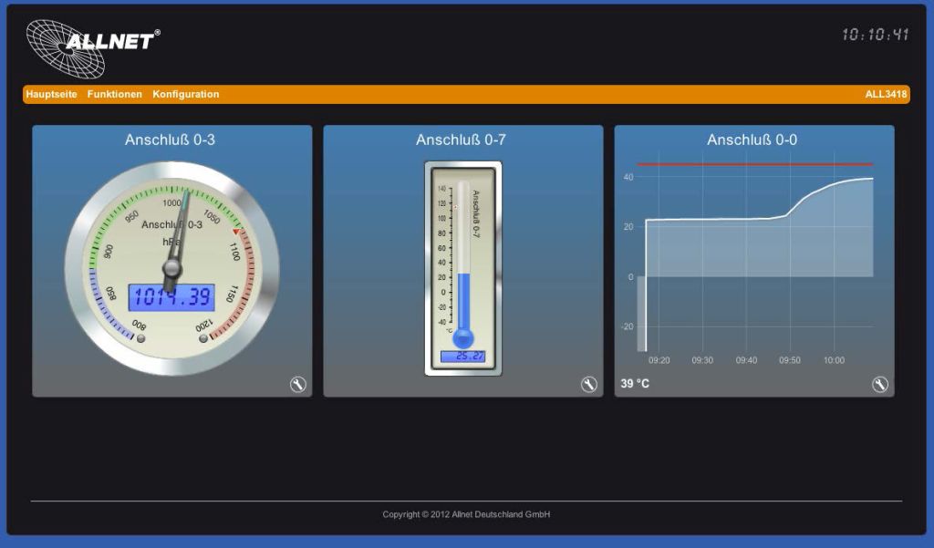Open settings wrench for Anschluß 0-3 panel
The width and height of the screenshot is (934, 548).
(298, 385)
